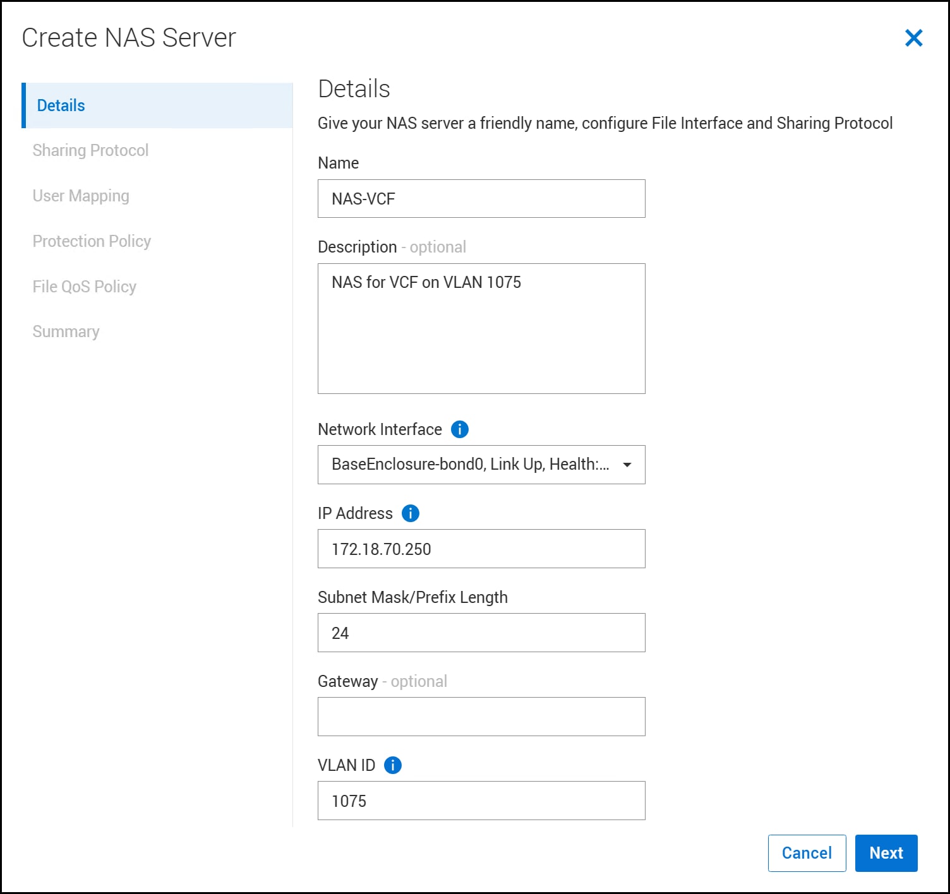Click the VLAN ID field showing 1075
The height and width of the screenshot is (894, 950).
tap(481, 801)
